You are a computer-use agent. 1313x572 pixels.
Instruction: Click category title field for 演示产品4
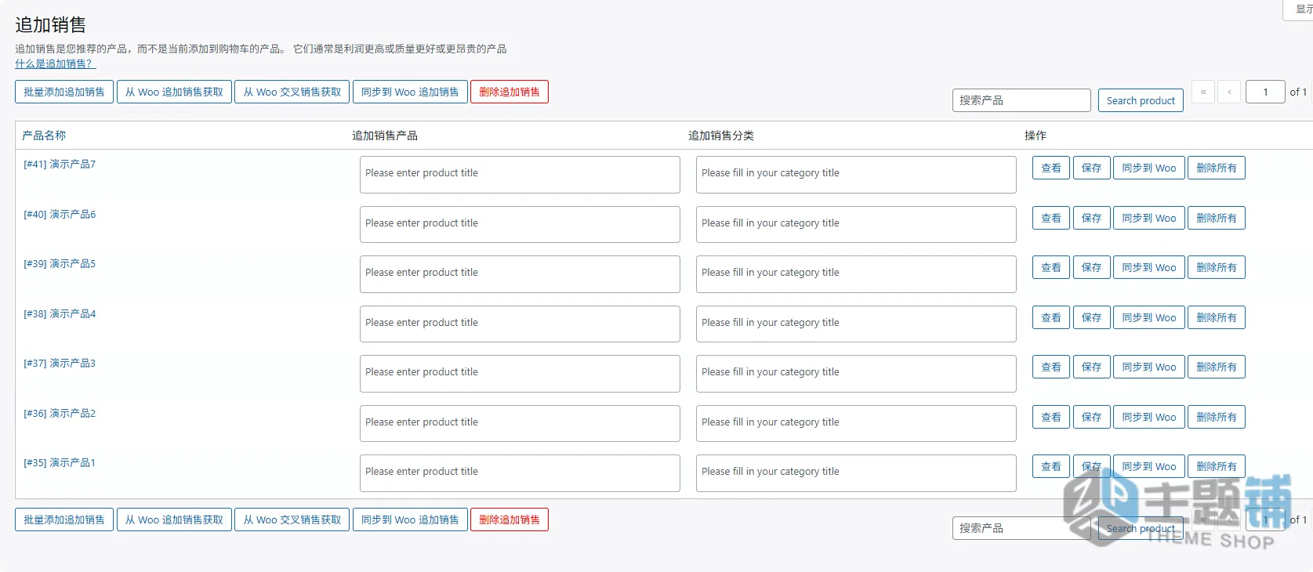856,324
